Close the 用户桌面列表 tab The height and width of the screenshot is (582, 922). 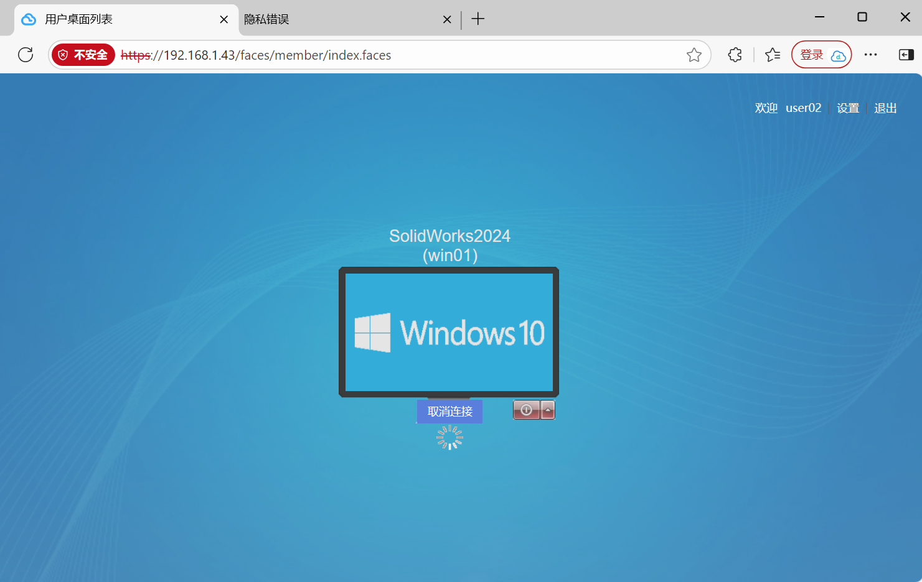click(x=224, y=19)
